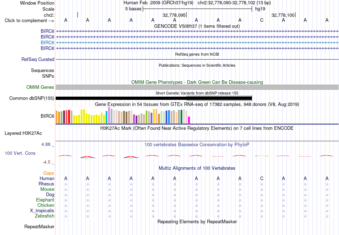Click the SNPs label under Publications

[48, 76]
